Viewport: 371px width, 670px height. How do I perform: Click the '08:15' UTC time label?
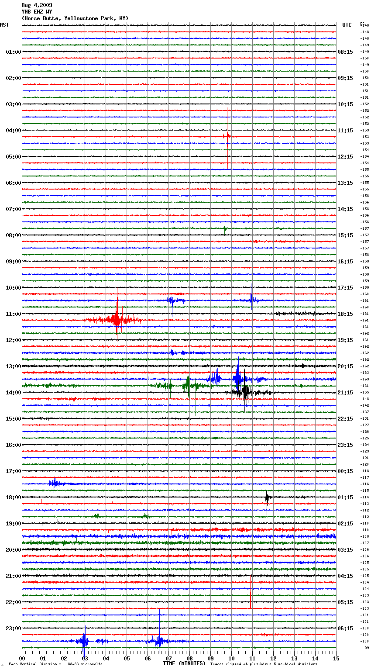point(345,52)
